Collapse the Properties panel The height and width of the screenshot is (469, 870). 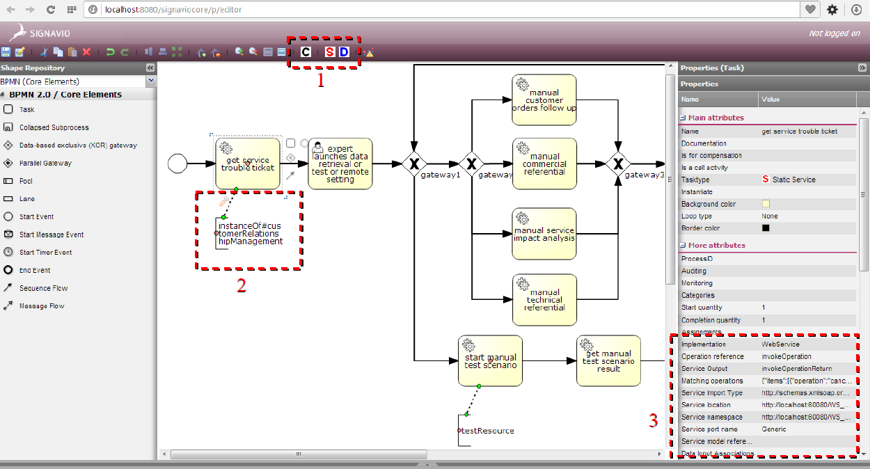pos(862,68)
